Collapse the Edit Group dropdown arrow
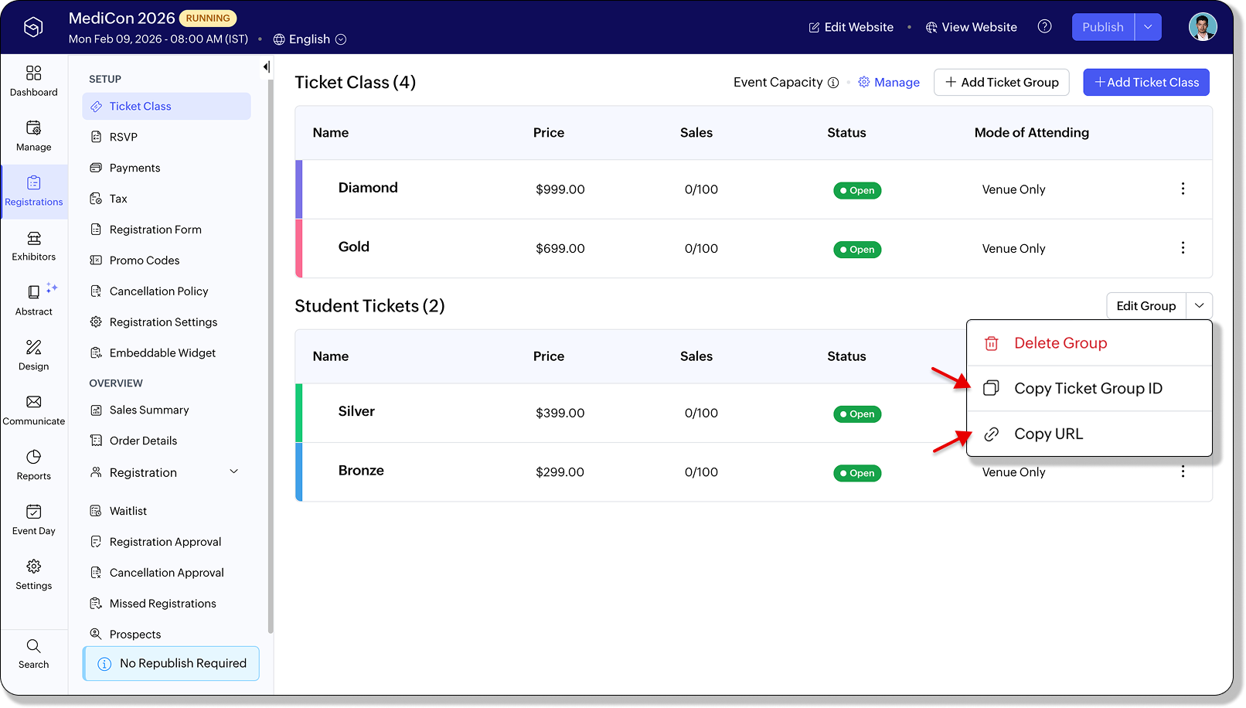Viewport: 1246px width, 708px height. pyautogui.click(x=1199, y=306)
